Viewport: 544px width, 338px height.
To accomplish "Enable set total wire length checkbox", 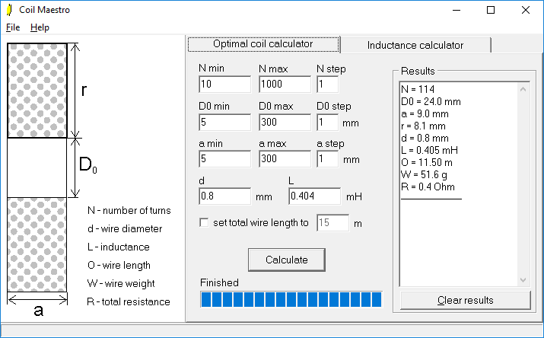I will click(204, 222).
